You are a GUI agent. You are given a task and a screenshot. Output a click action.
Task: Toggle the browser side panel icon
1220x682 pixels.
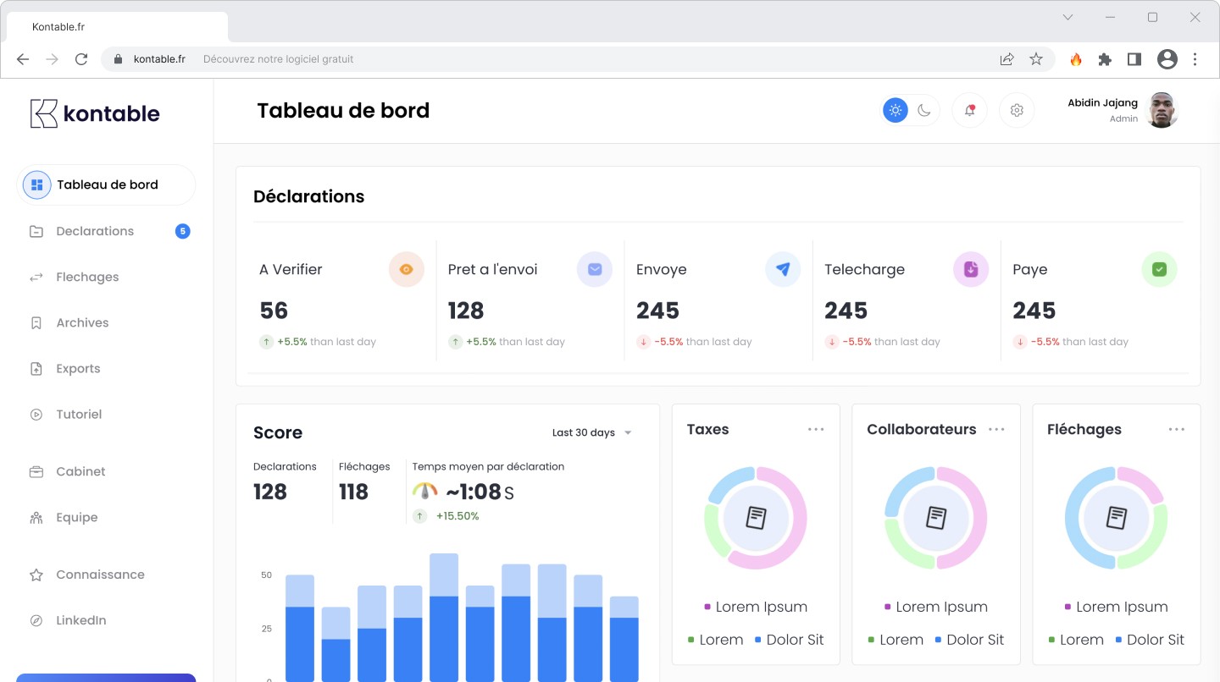click(x=1134, y=59)
